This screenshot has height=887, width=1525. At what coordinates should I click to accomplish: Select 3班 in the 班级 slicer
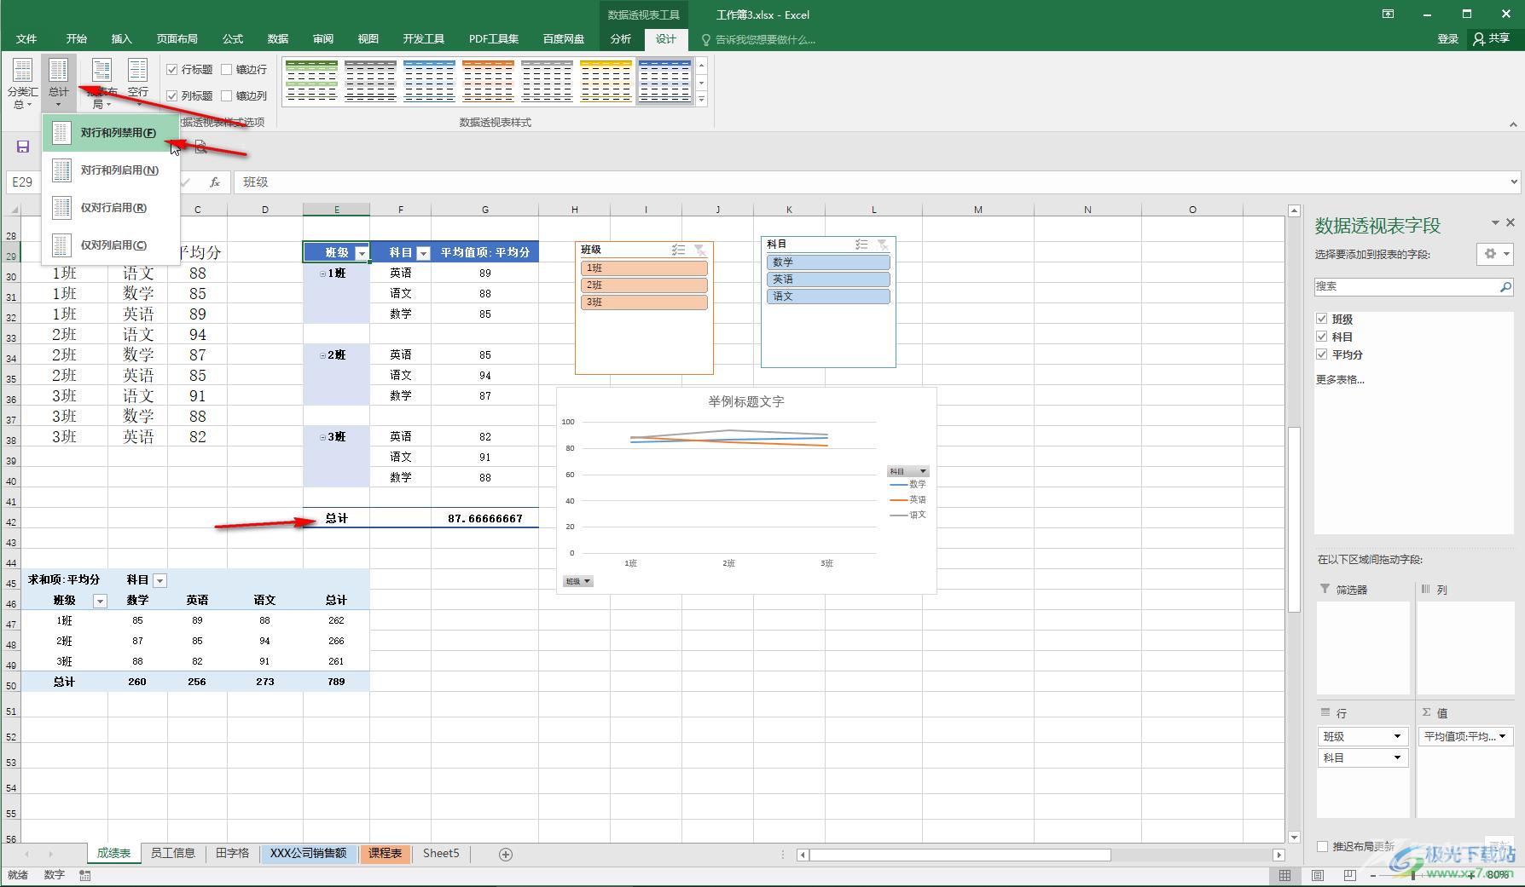[644, 302]
